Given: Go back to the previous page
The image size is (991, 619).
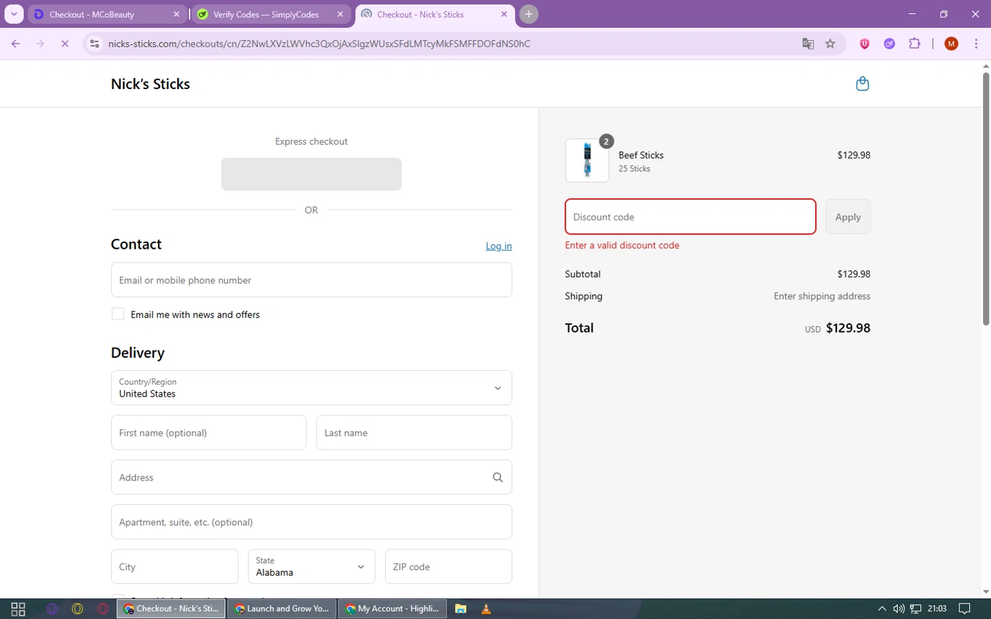Looking at the screenshot, I should tap(16, 44).
